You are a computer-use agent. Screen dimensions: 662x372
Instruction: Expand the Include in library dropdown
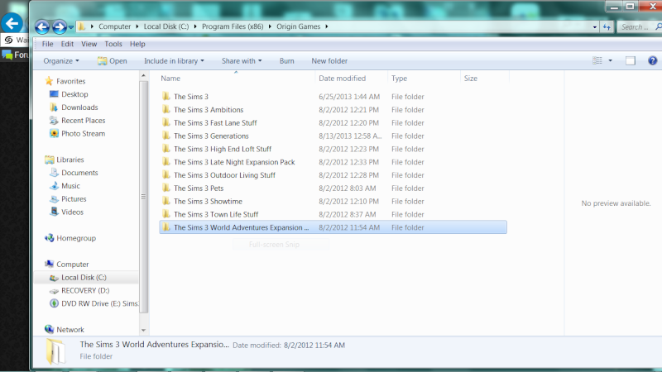click(x=174, y=60)
